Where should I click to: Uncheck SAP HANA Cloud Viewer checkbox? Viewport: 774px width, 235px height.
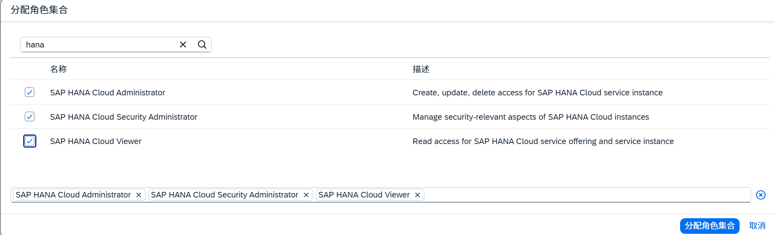coord(30,141)
